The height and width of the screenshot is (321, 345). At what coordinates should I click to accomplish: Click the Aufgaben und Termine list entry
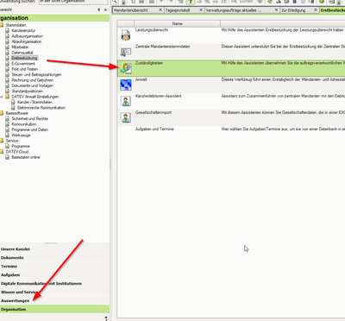154,129
